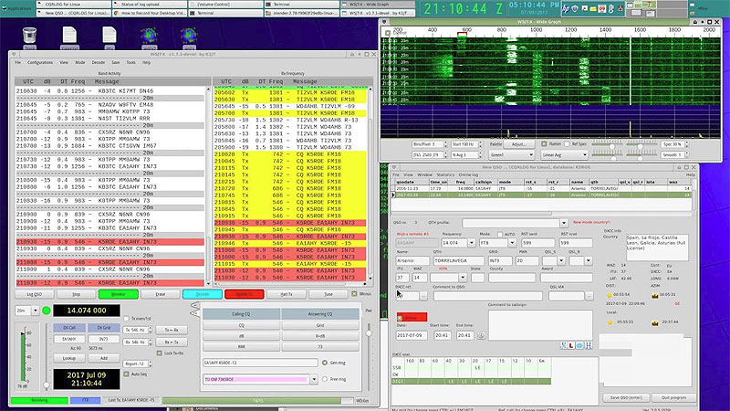The height and width of the screenshot is (411, 730).
Task: Click the Lookup button under DX Call
Action: pyautogui.click(x=69, y=358)
